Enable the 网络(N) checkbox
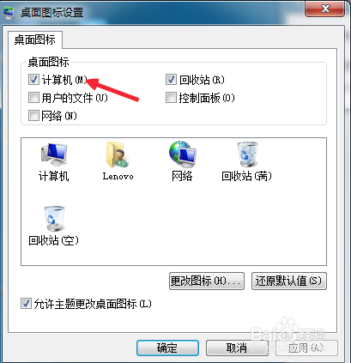Image resolution: width=351 pixels, height=363 pixels. click(33, 116)
